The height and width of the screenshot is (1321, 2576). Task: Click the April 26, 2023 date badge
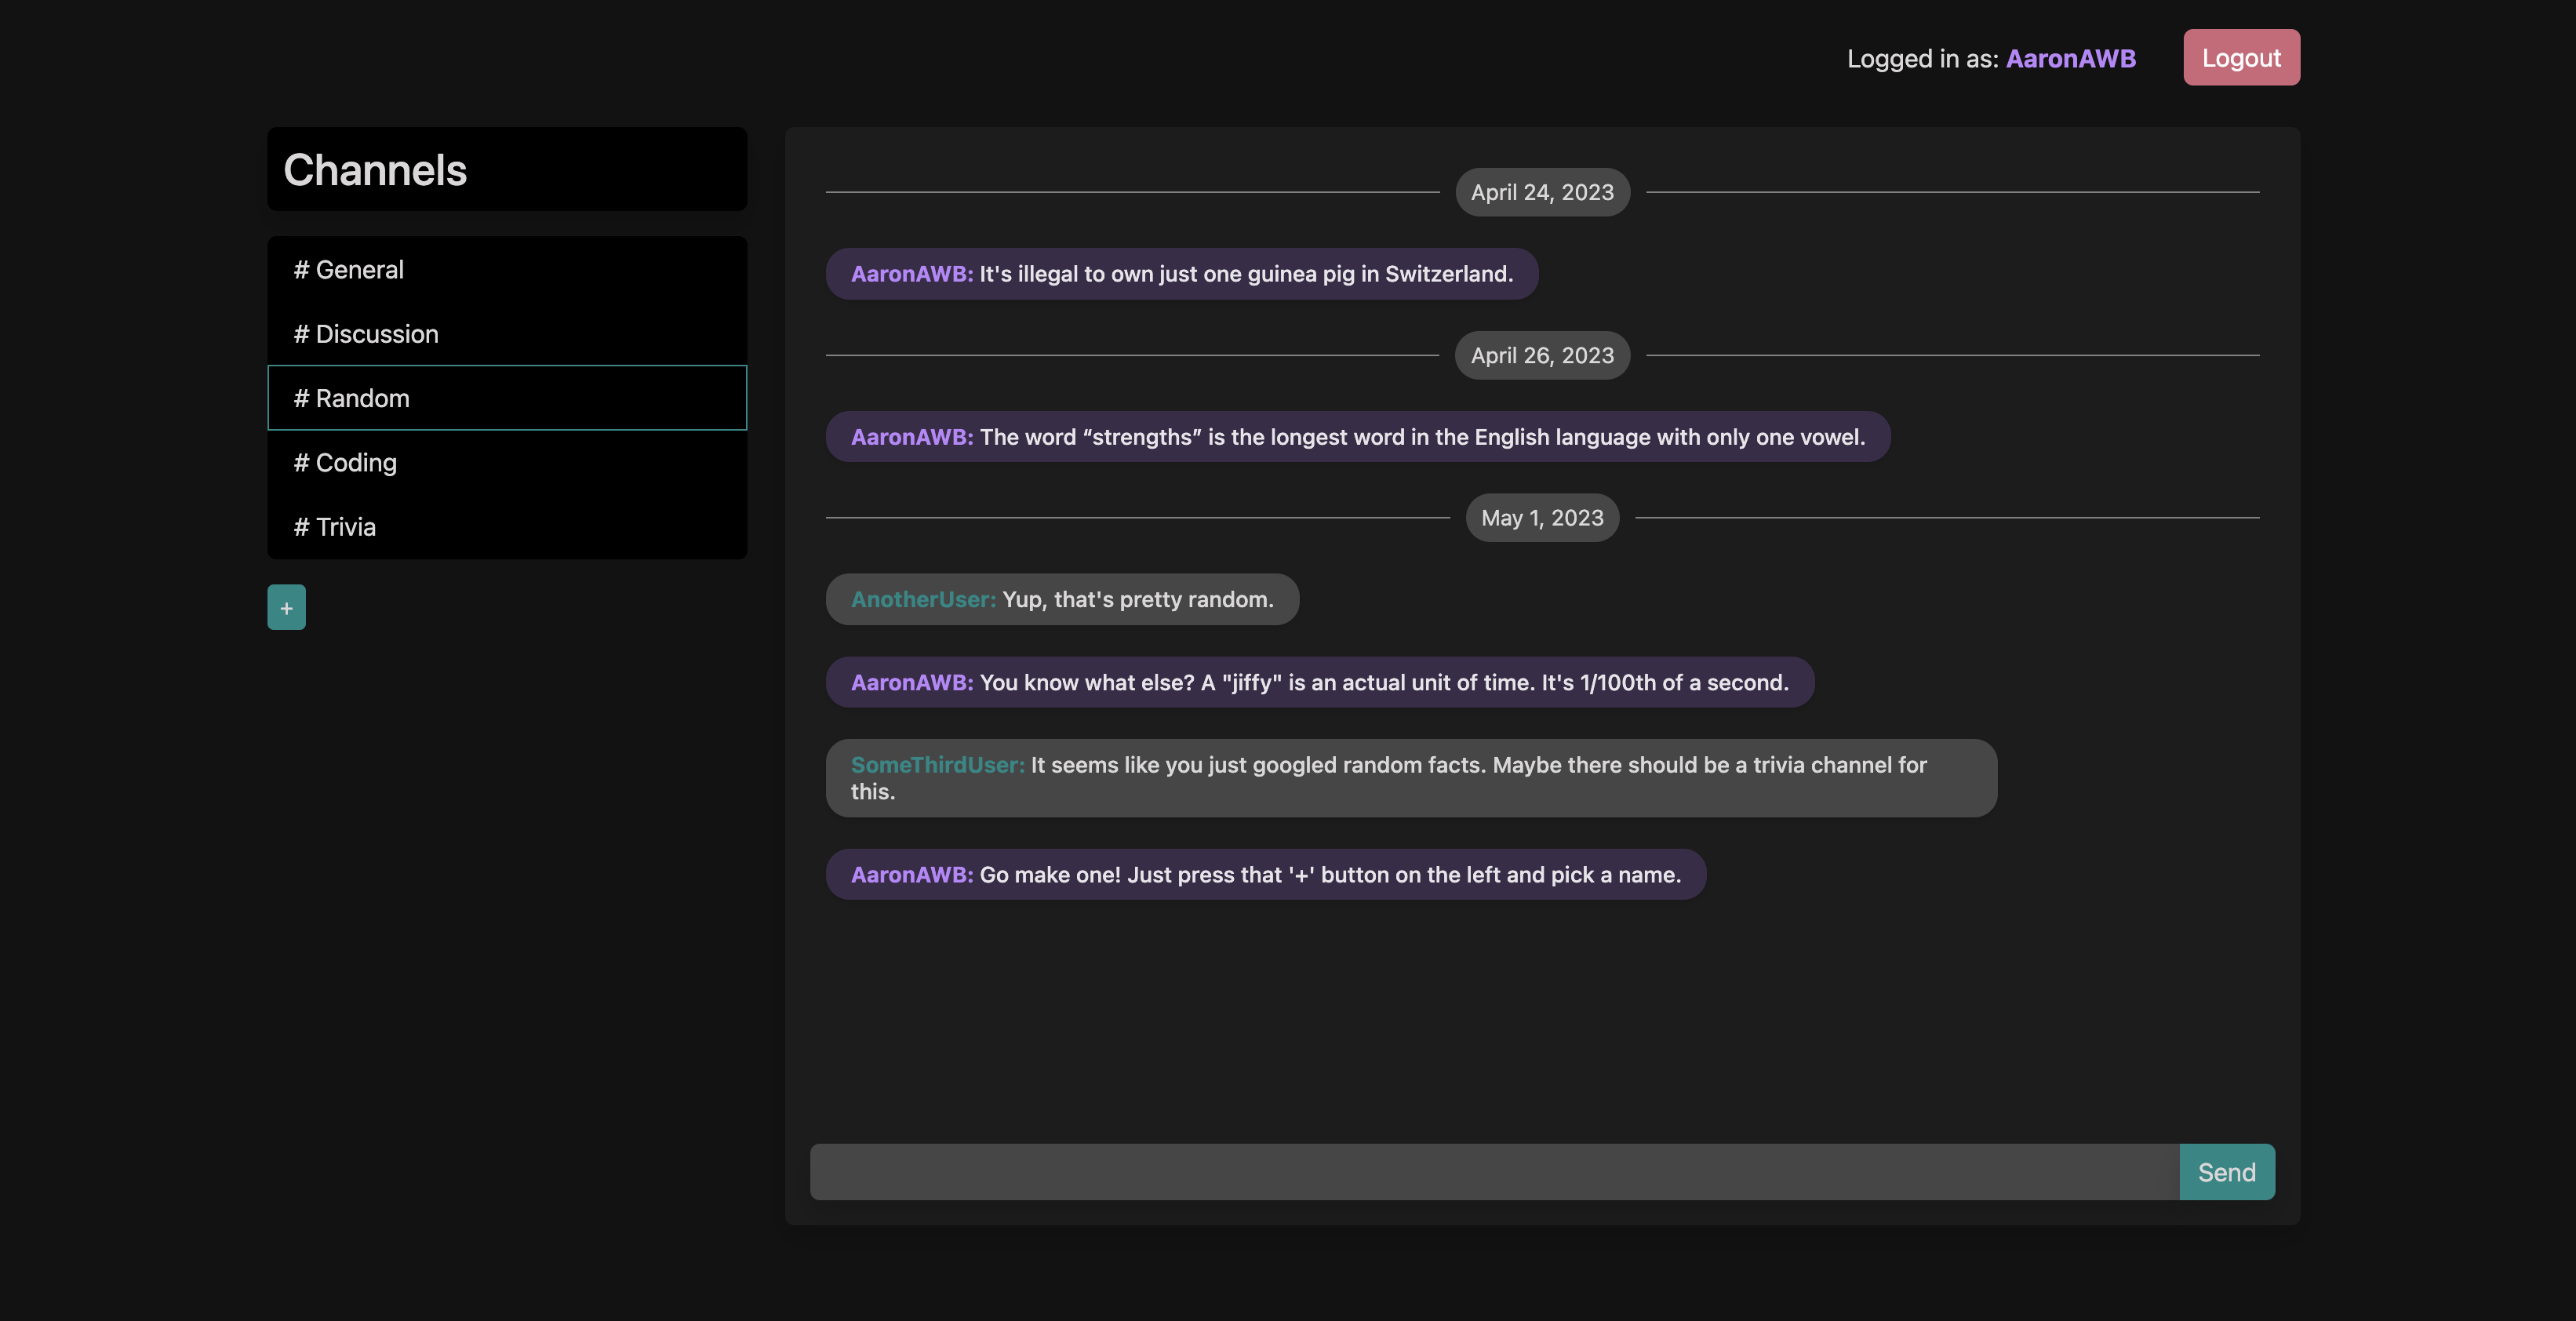pos(1541,355)
